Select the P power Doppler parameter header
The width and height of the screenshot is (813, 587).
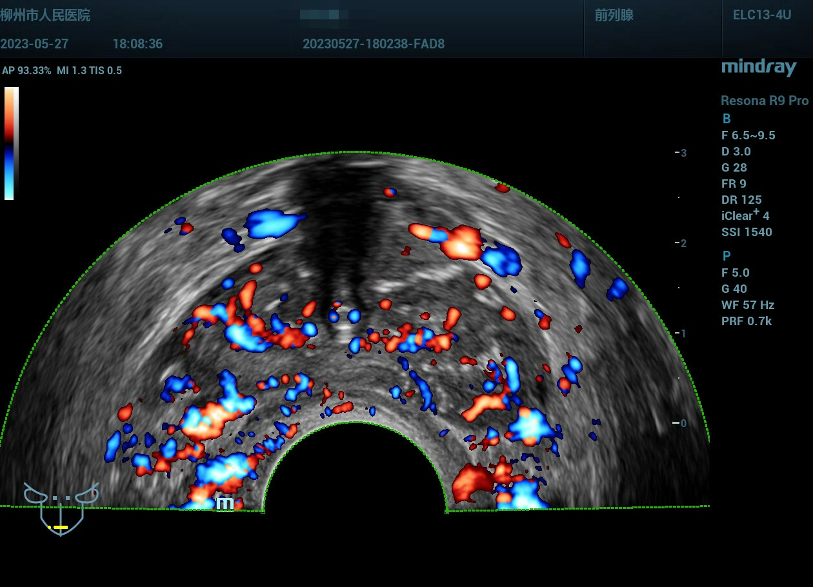pyautogui.click(x=727, y=256)
